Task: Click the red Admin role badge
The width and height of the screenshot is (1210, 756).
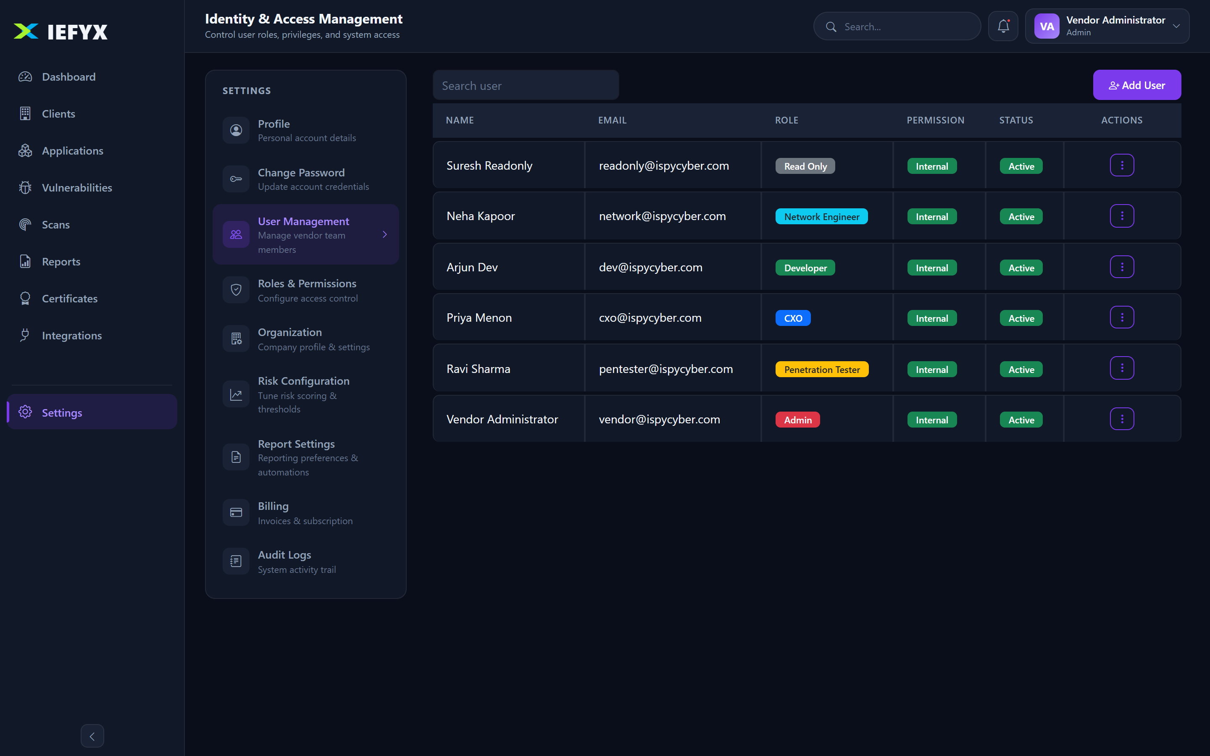Action: pyautogui.click(x=797, y=420)
